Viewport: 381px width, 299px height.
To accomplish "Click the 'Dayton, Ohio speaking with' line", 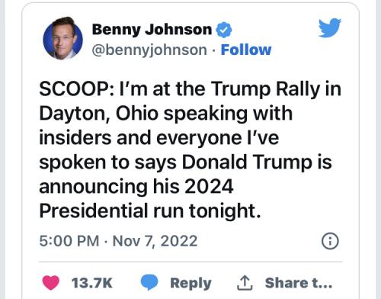I will 166,114.
